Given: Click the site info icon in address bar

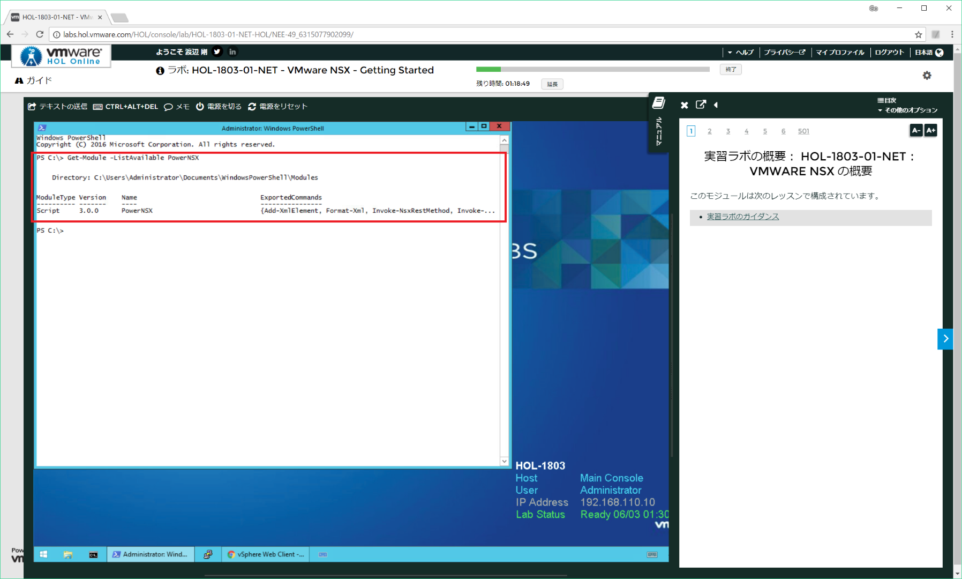Looking at the screenshot, I should [56, 34].
